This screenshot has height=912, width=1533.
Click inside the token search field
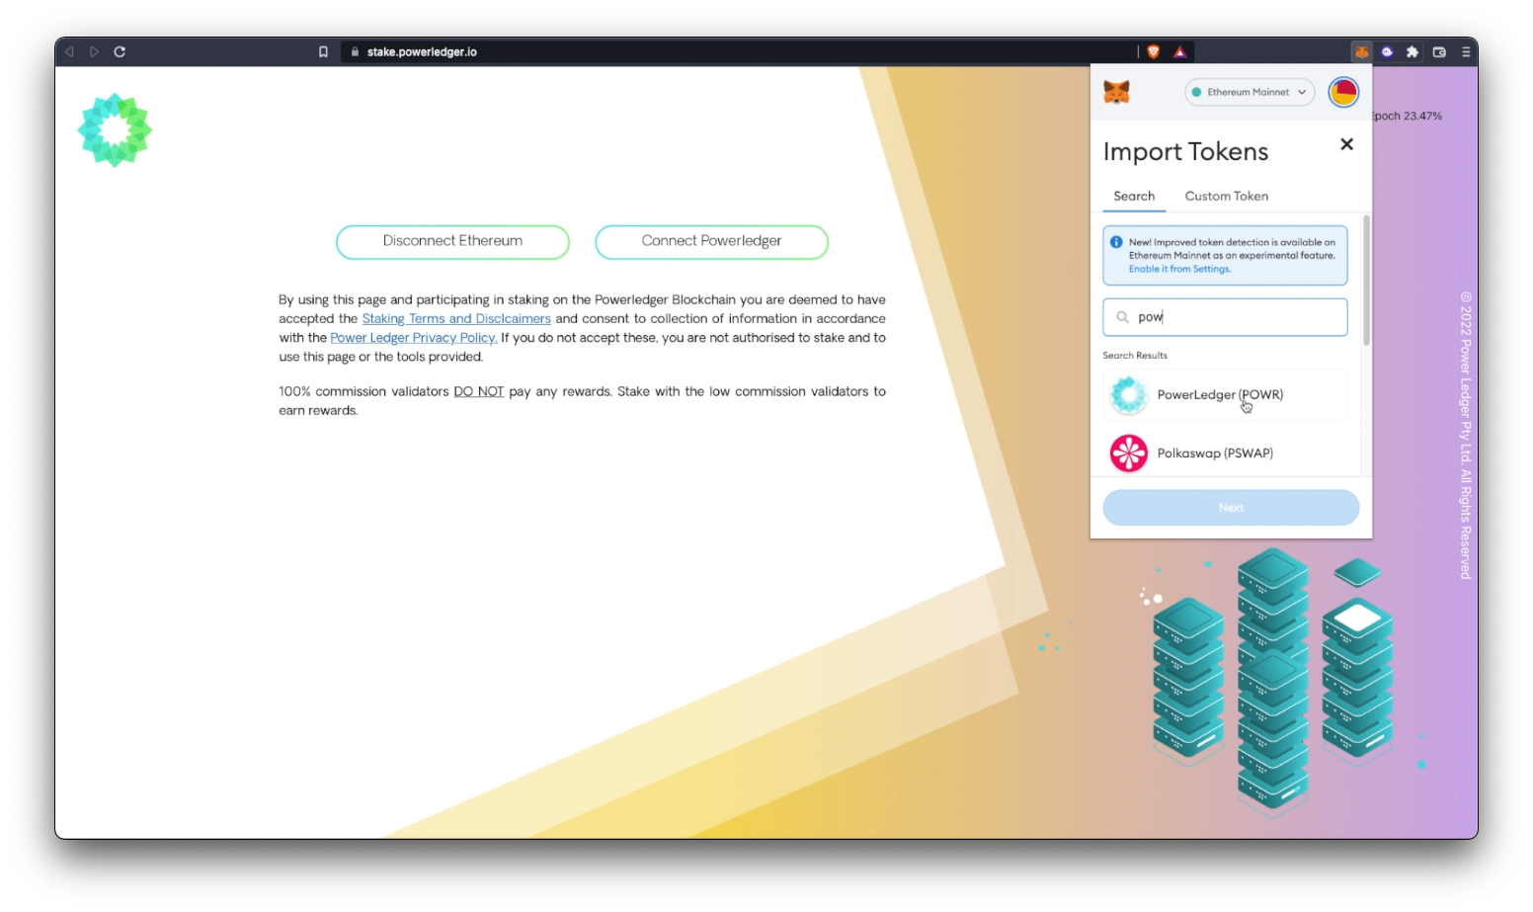click(1225, 317)
